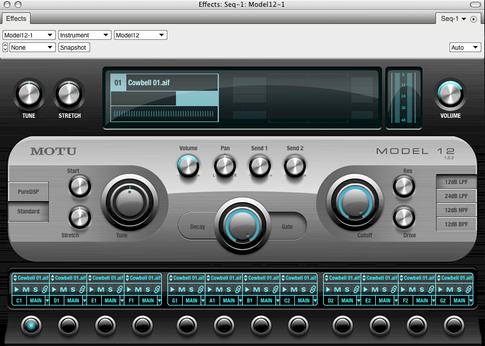Audition the C1 pad sample play icon
This screenshot has height=346, width=485.
point(17,290)
